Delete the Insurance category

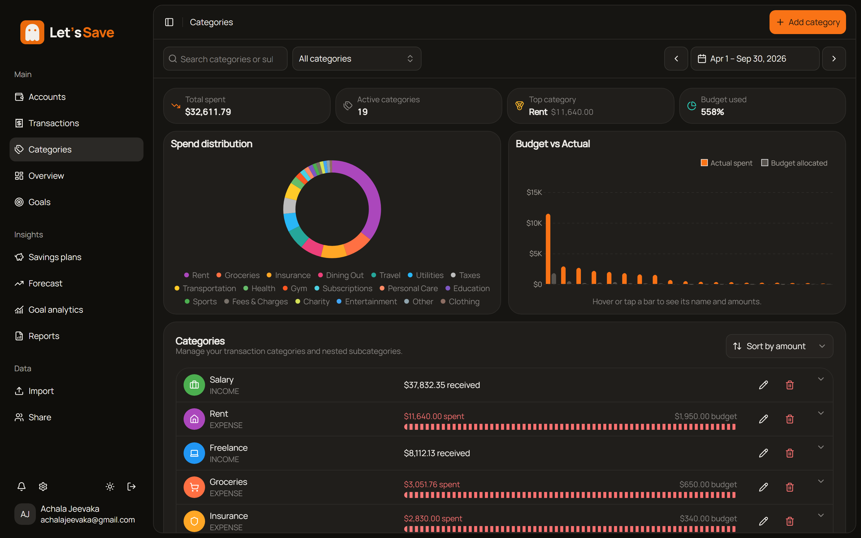pos(790,521)
